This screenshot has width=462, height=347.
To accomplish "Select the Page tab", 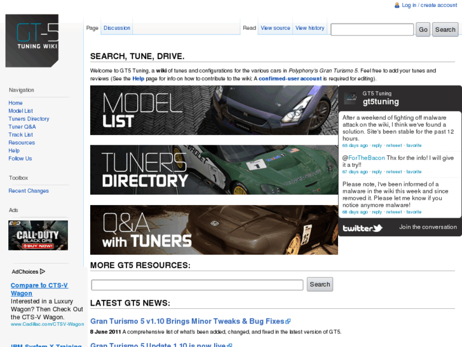I will click(x=92, y=28).
